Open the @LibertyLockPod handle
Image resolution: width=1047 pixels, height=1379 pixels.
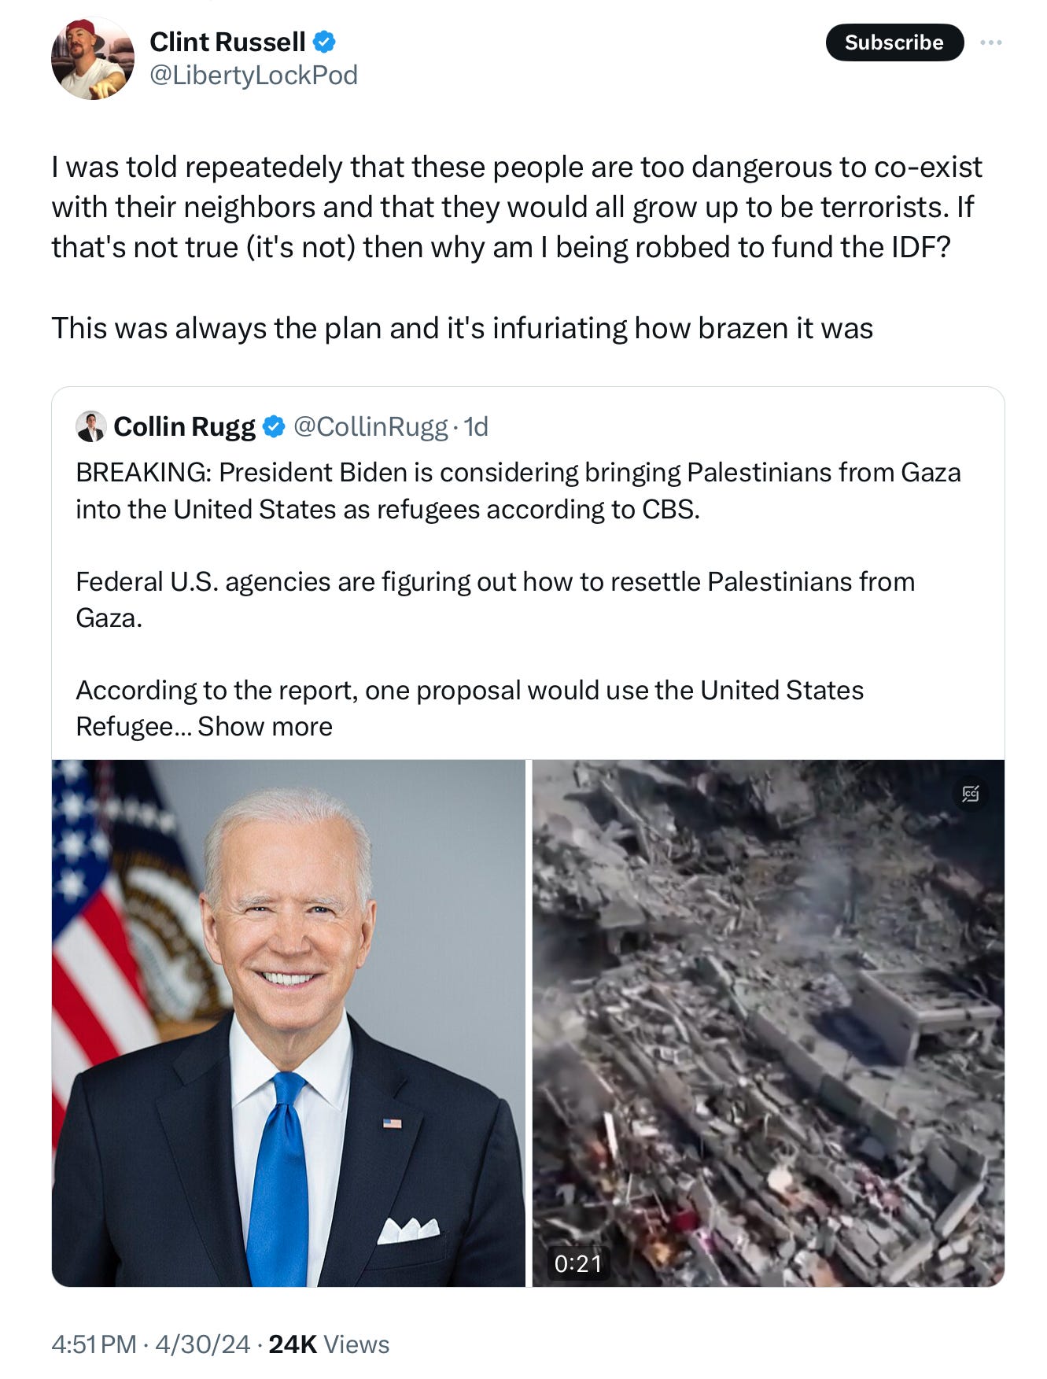click(x=253, y=76)
